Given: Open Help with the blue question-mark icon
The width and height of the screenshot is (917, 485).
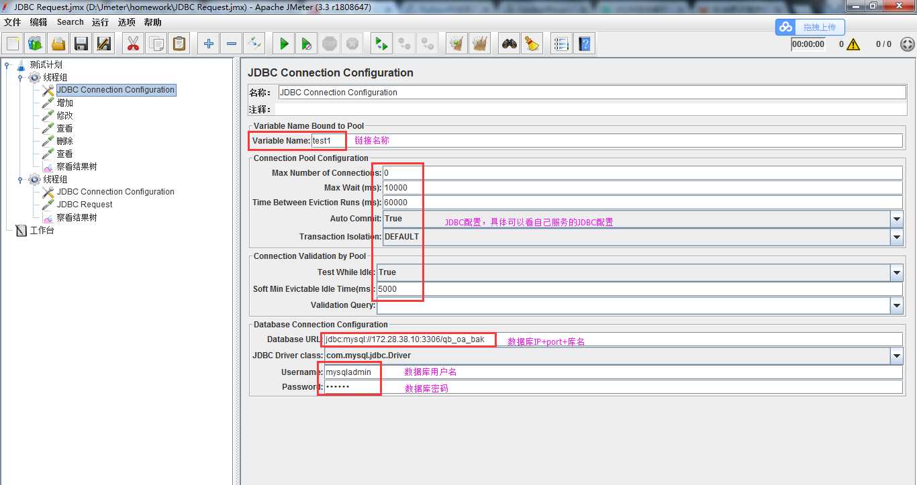Looking at the screenshot, I should [x=584, y=44].
